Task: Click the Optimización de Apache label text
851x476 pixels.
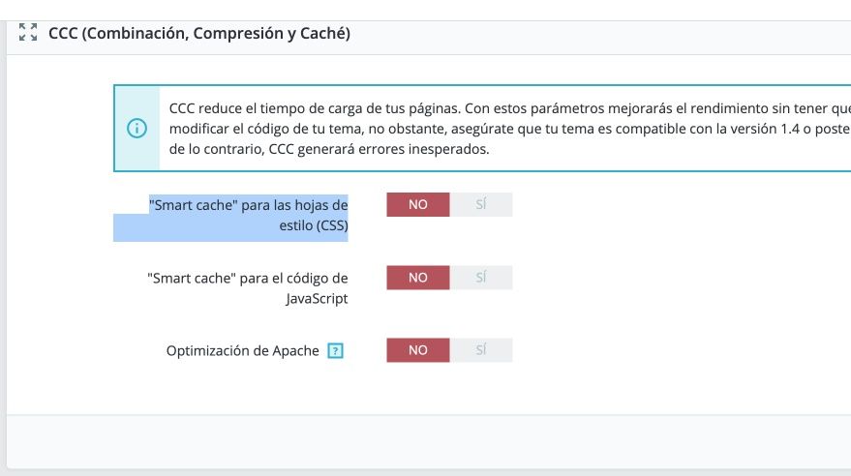Action: coord(243,351)
